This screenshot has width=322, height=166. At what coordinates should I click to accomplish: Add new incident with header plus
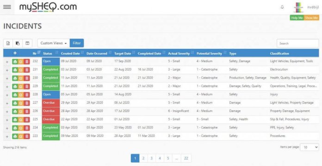[15, 53]
